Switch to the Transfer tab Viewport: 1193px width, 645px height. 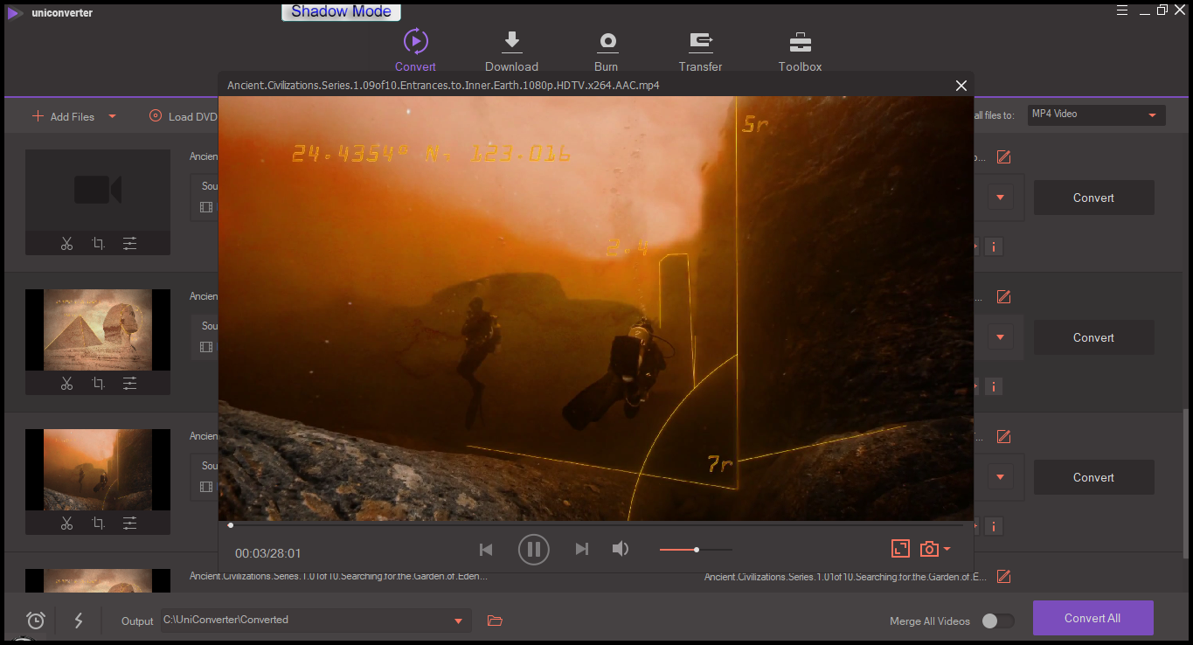point(700,51)
